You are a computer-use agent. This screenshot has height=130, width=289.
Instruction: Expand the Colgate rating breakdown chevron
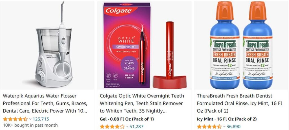[127, 127]
